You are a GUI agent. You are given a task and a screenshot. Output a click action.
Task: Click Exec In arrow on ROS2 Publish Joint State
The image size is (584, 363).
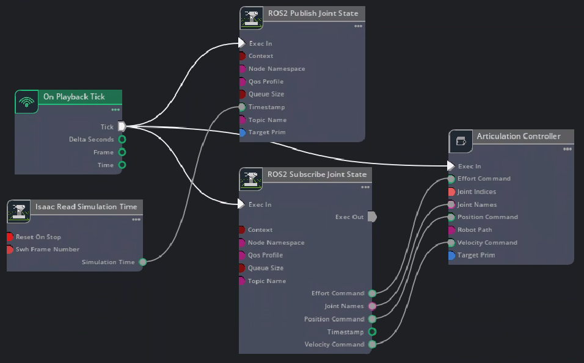pyautogui.click(x=243, y=43)
